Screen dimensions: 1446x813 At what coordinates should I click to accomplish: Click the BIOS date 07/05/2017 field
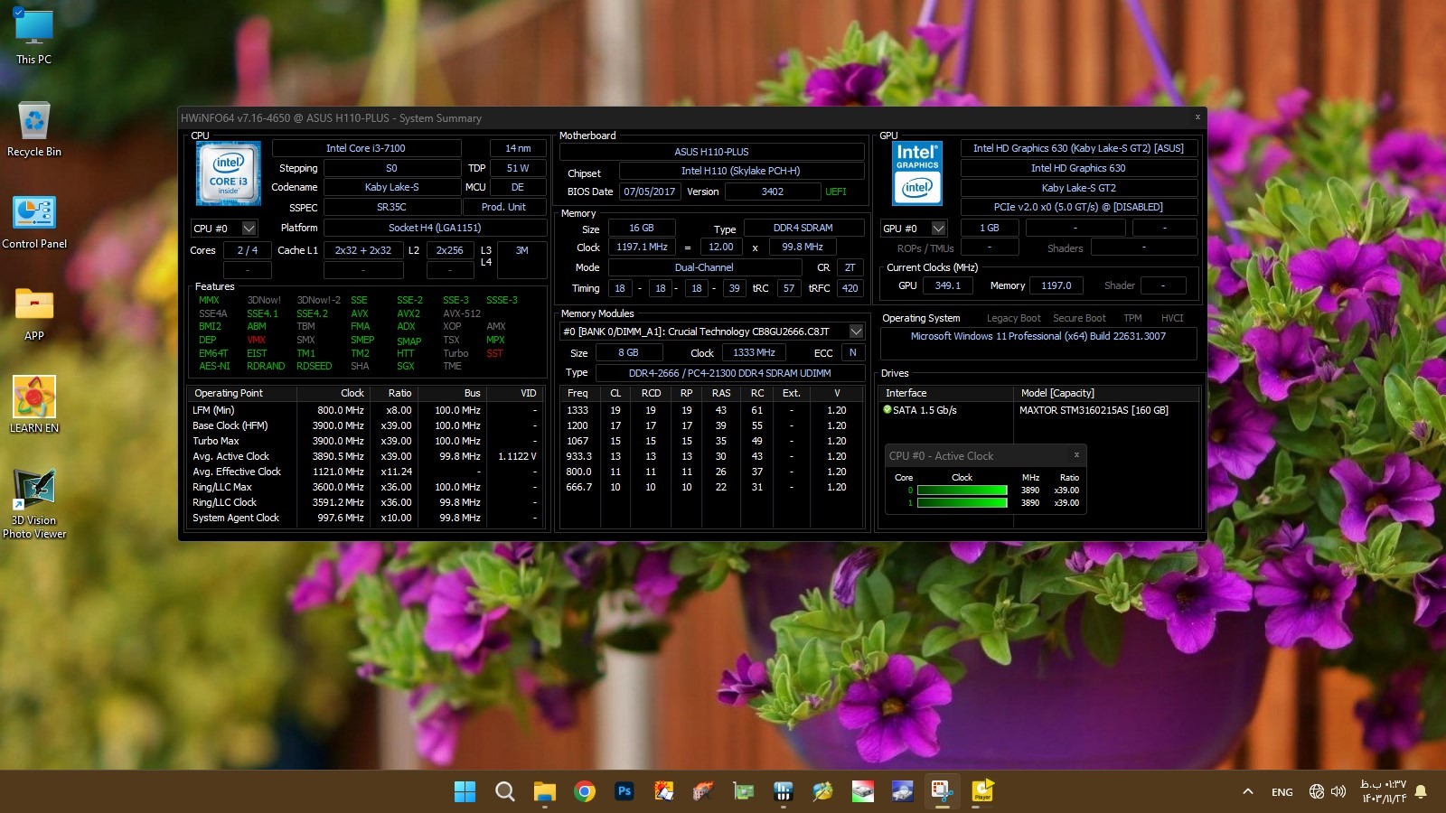pyautogui.click(x=649, y=192)
